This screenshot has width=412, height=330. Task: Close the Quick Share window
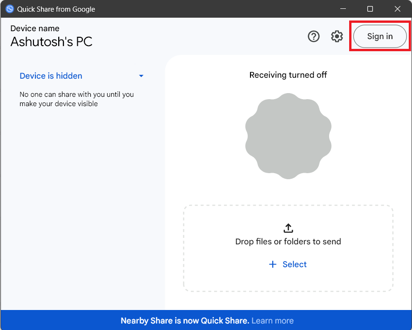click(397, 9)
